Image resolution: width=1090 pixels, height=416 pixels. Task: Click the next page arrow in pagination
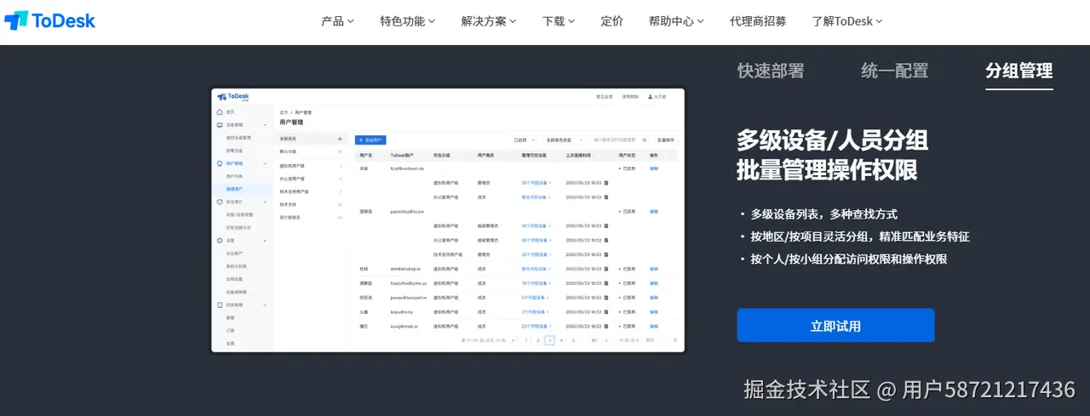606,340
